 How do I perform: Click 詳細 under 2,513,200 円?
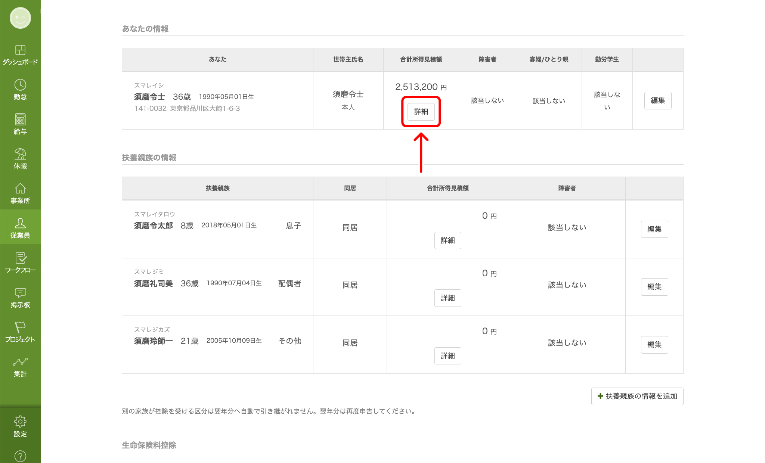click(x=421, y=112)
